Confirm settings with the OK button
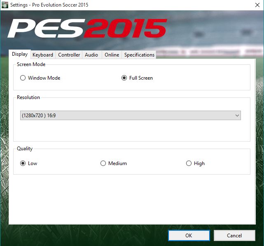Screen dimensions: 264x246 point(189,235)
